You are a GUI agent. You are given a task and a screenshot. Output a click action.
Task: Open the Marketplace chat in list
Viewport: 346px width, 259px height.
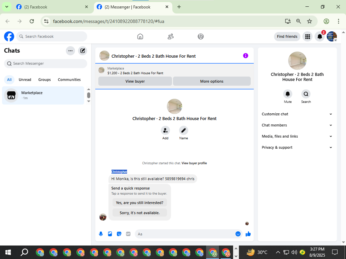tap(43, 95)
